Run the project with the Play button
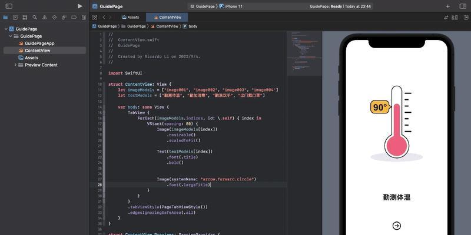The width and height of the screenshot is (471, 235). pos(80,6)
